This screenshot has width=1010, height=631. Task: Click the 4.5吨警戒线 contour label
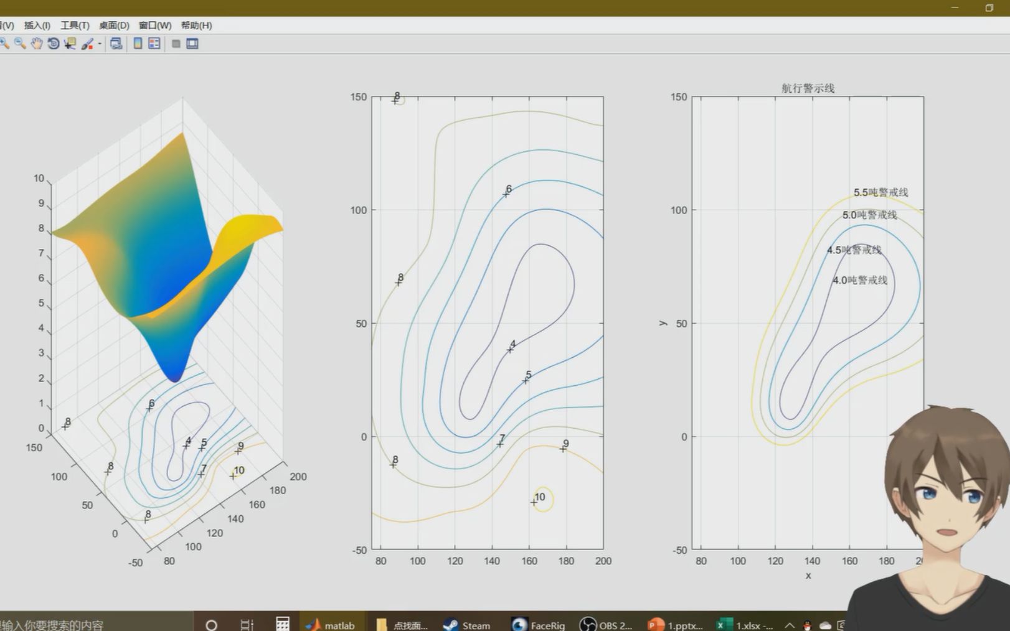click(x=854, y=250)
